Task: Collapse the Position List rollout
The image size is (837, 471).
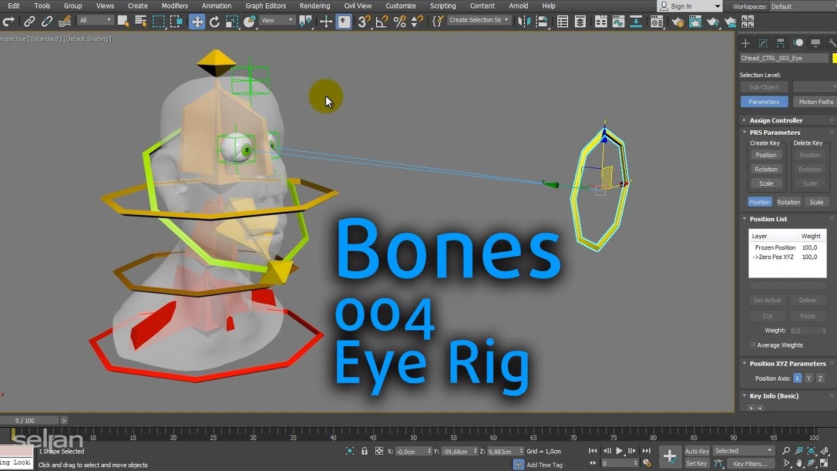Action: 768,219
